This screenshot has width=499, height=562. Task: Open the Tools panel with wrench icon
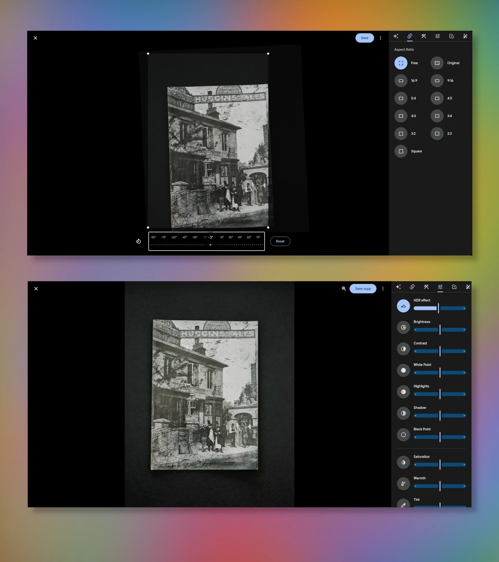pyautogui.click(x=423, y=36)
